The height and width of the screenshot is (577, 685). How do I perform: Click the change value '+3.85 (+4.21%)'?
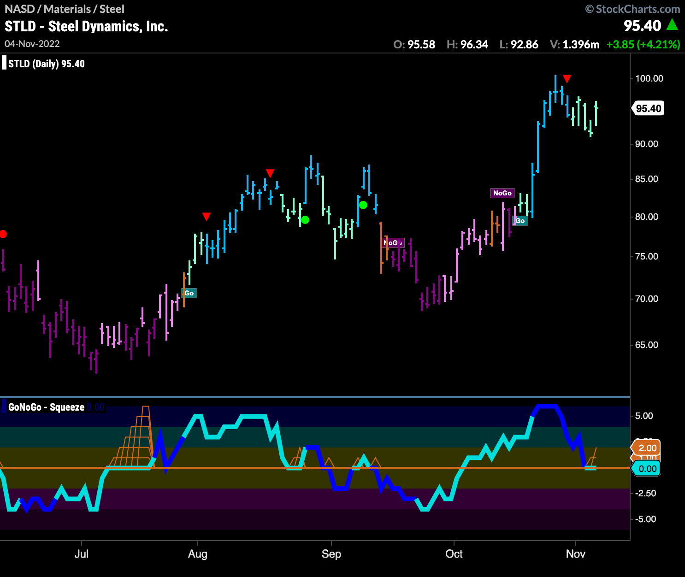click(644, 45)
